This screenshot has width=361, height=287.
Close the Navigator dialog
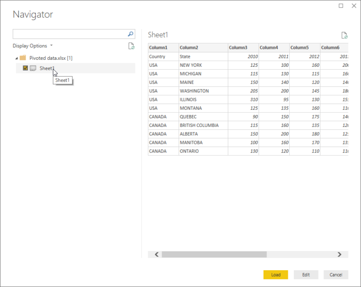click(x=354, y=6)
